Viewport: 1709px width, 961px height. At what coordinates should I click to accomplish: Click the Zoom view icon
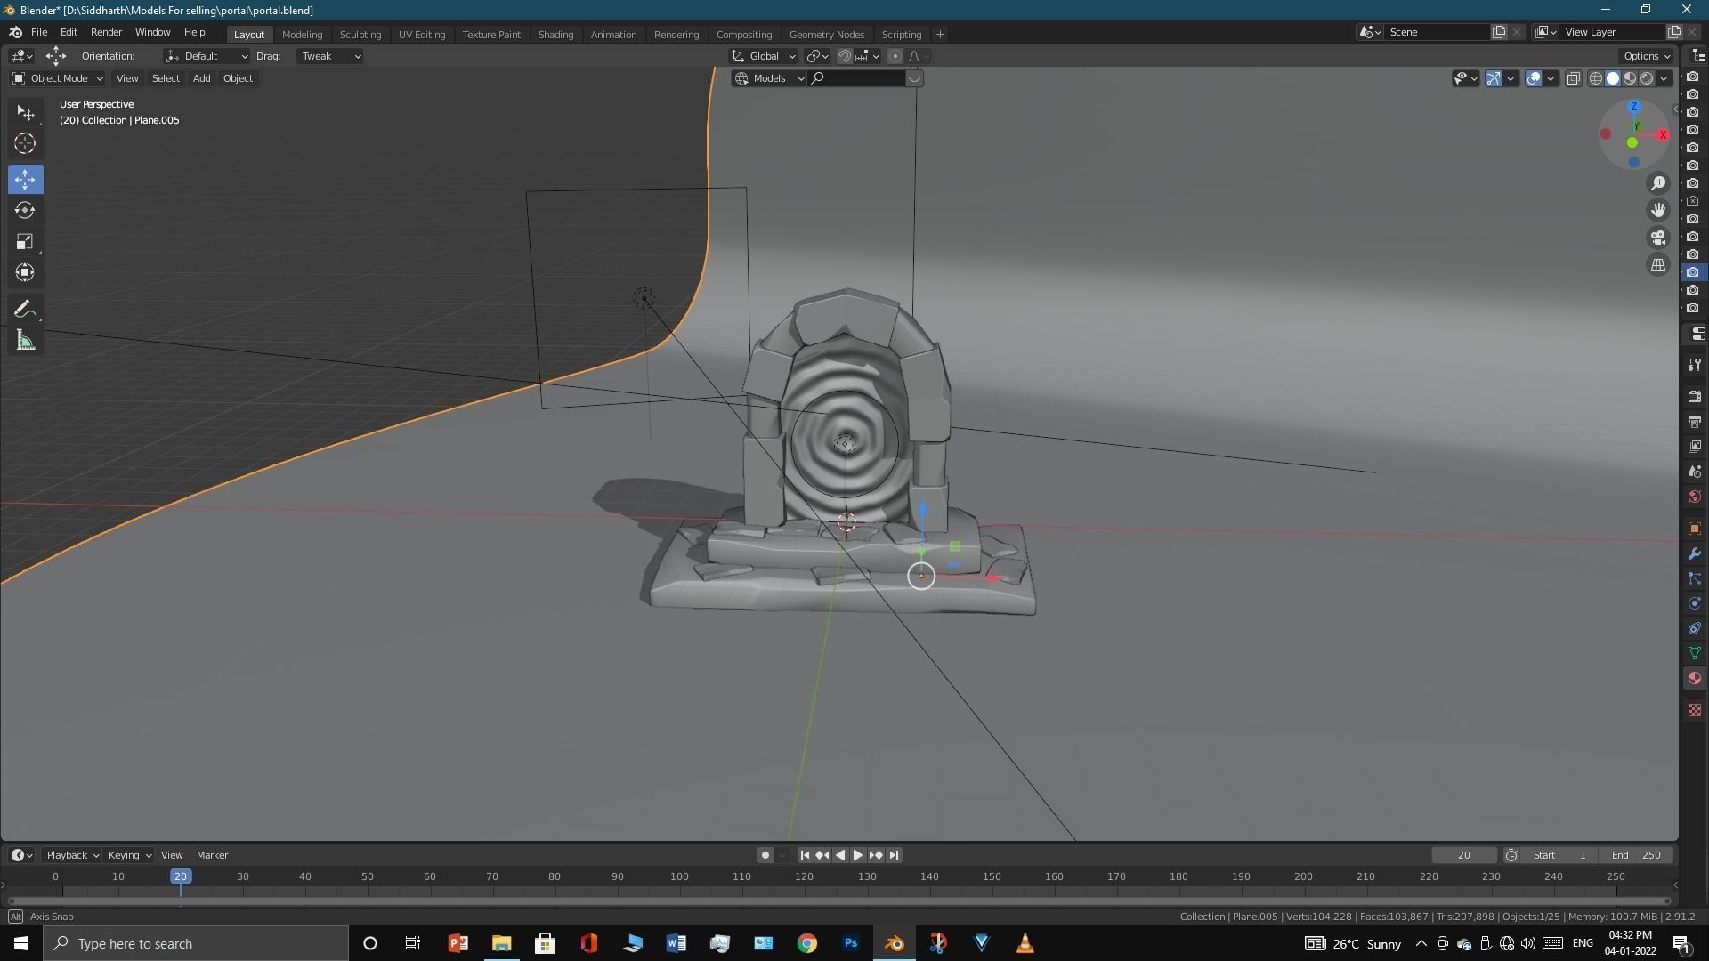1658,183
